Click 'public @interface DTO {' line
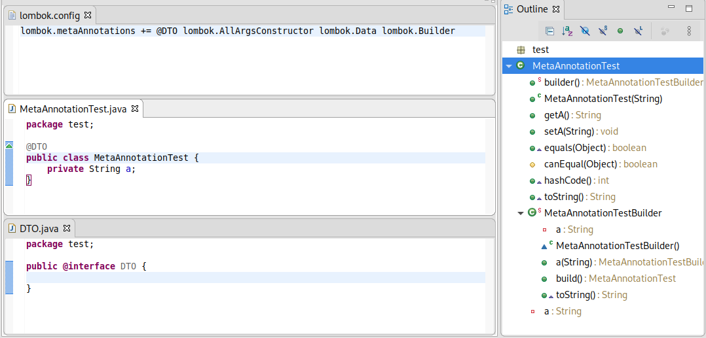 click(x=86, y=267)
